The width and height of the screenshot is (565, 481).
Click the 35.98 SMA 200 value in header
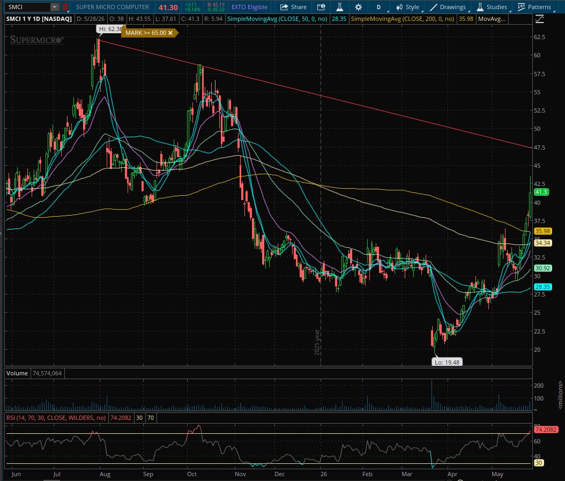466,19
